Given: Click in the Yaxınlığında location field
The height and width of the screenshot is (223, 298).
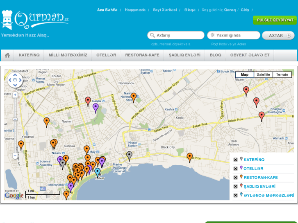Looking at the screenshot, I should (x=234, y=35).
